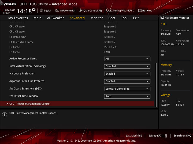Click the 14:18 clock display

pos(24,11)
